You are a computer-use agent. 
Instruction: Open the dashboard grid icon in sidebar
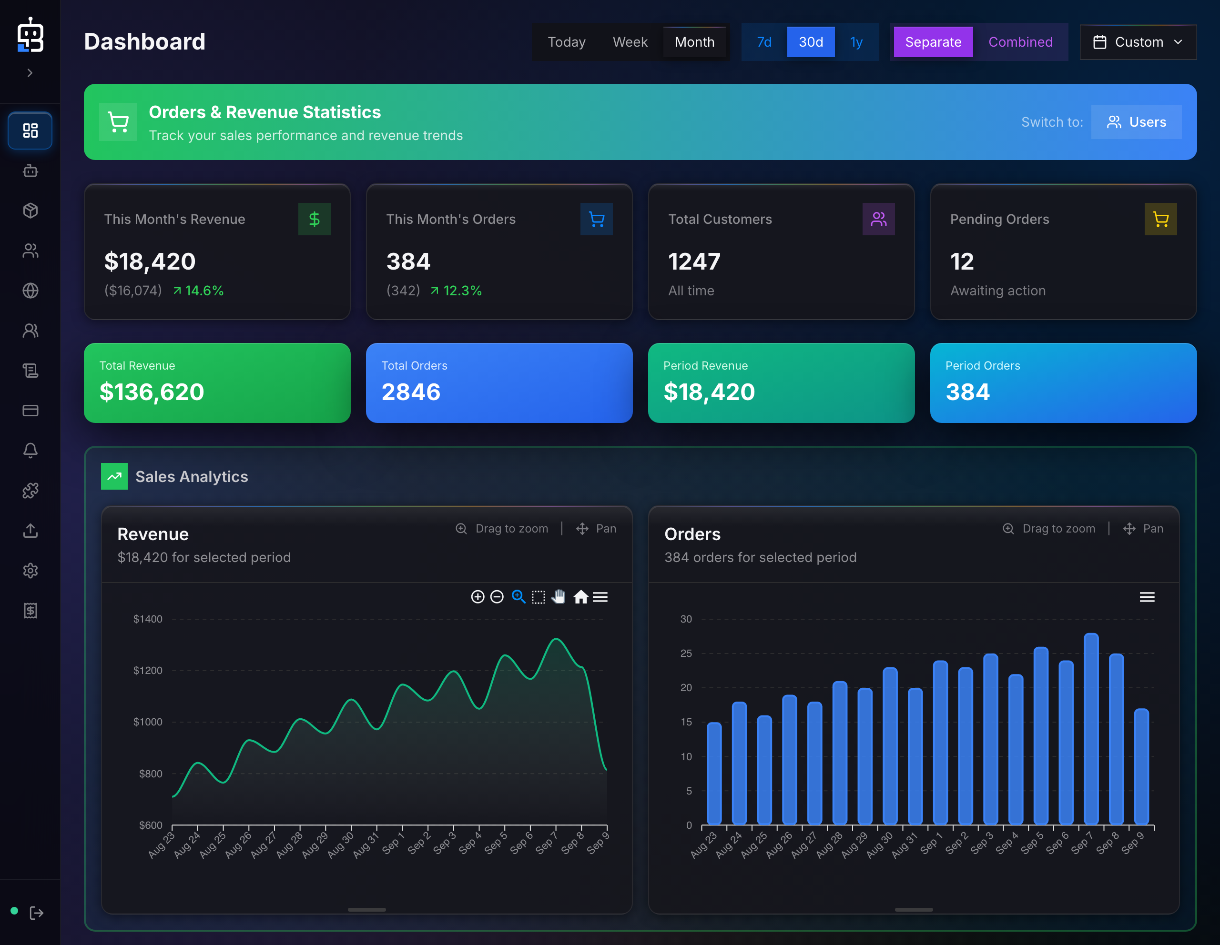pyautogui.click(x=30, y=131)
